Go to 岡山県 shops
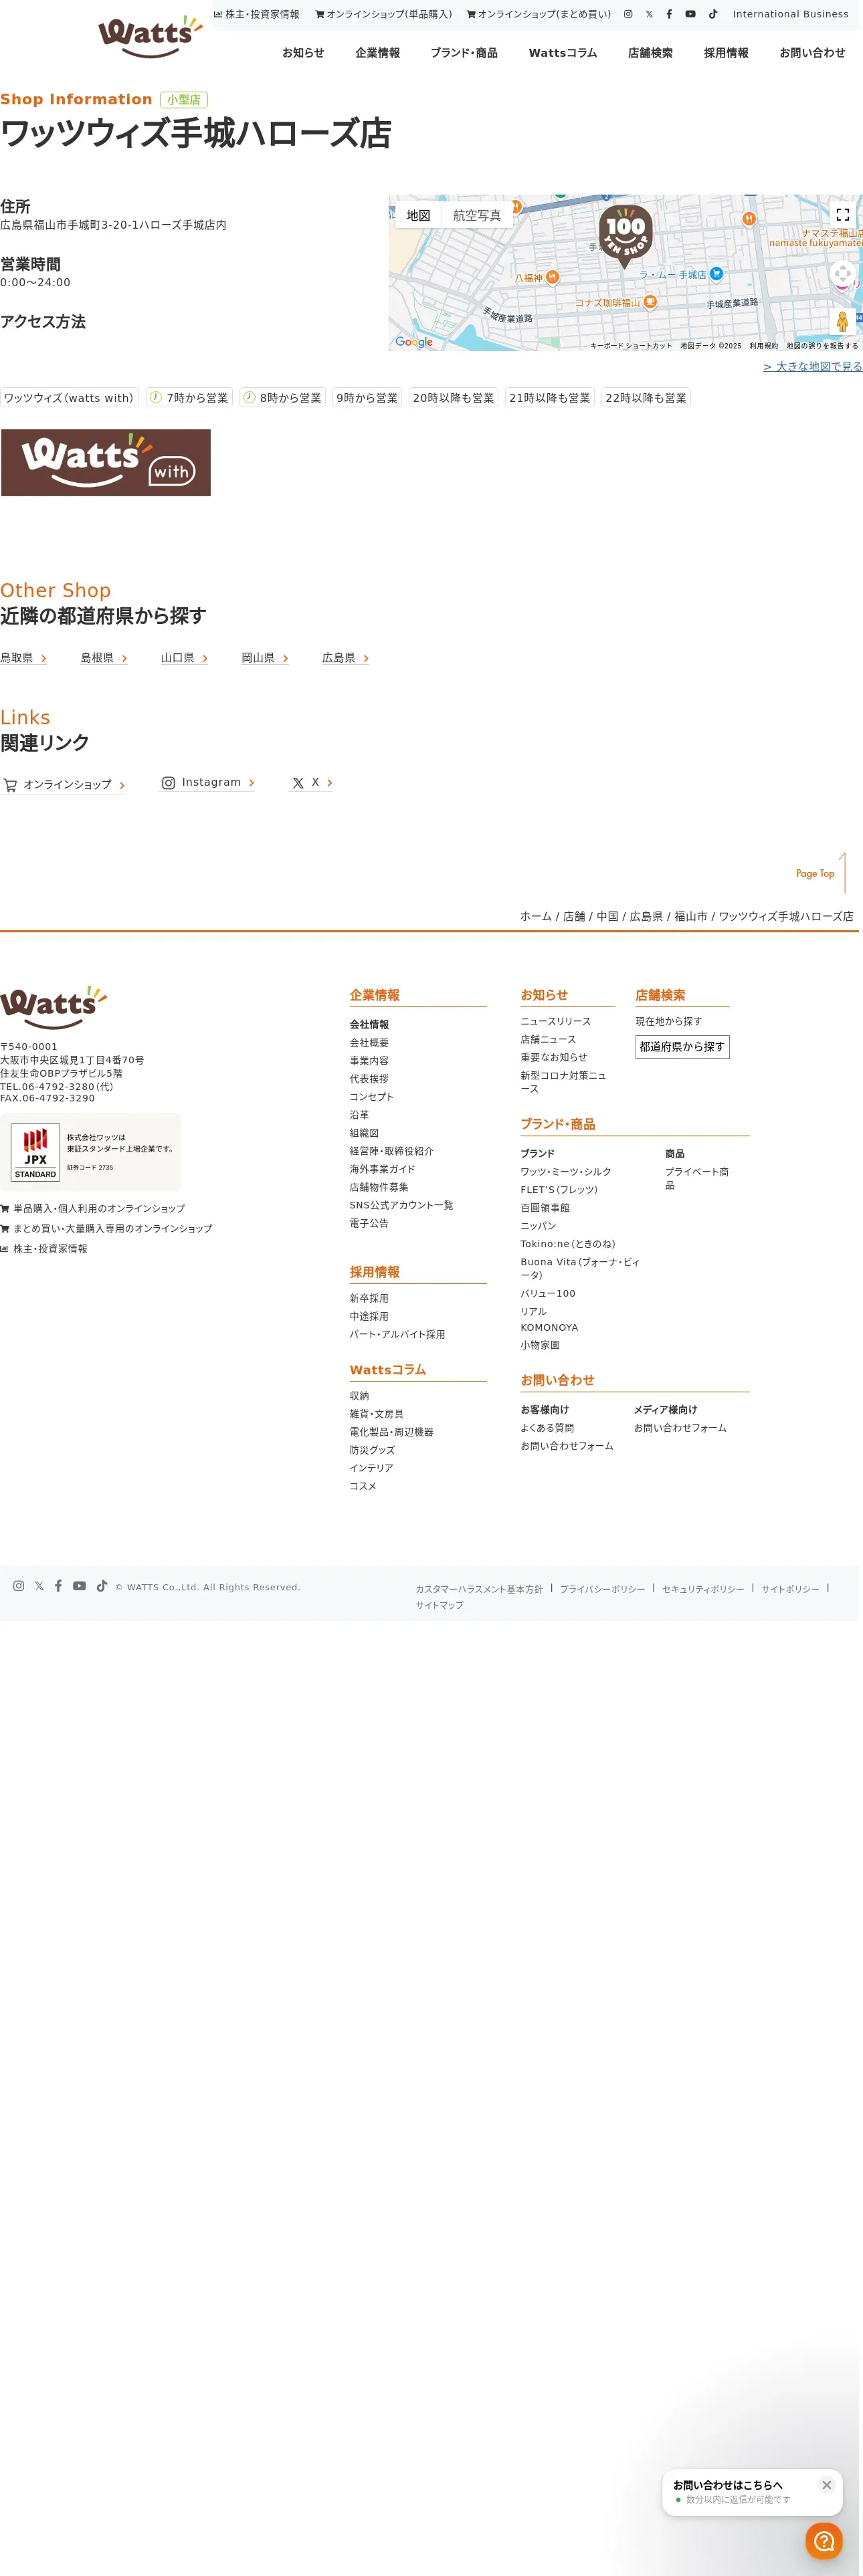Screen dimensions: 863x2576 pos(265,658)
